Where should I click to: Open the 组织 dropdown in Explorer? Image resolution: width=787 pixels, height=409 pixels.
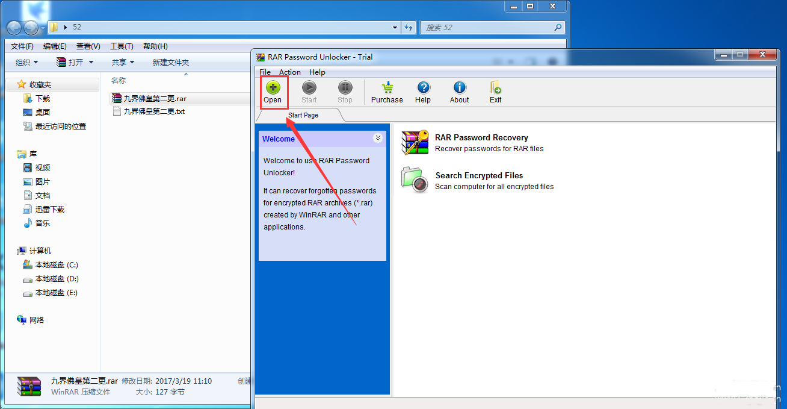27,63
